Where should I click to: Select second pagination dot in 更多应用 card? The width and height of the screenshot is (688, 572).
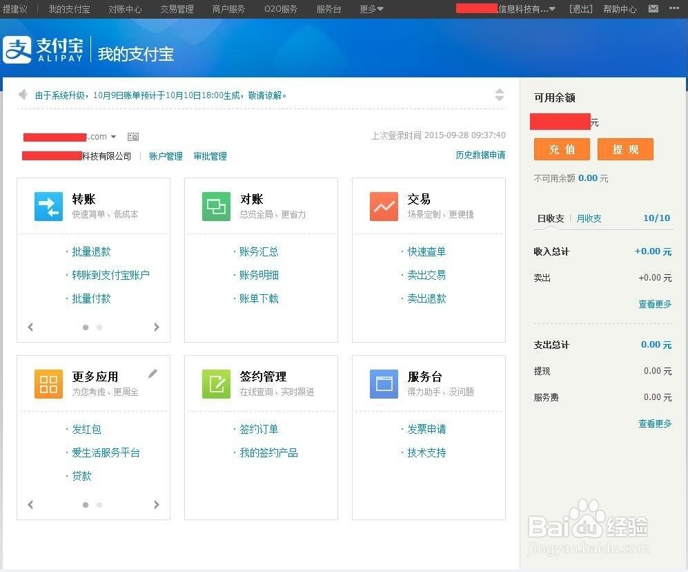click(x=99, y=505)
